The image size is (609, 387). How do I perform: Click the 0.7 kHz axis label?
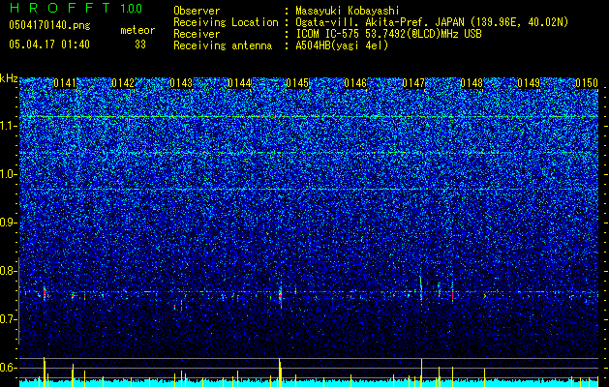9,319
